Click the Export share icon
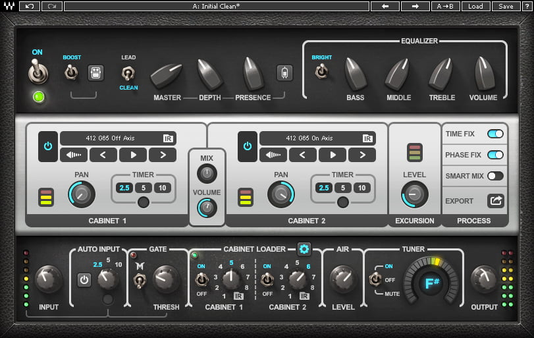The height and width of the screenshot is (338, 534). (x=496, y=201)
